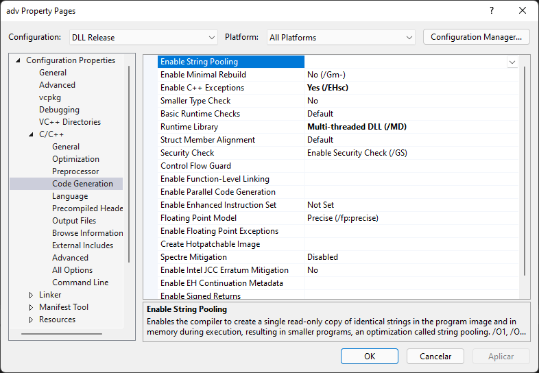Screen dimensions: 539x373
Task: Click the Yes (/EHsc) value
Action: tap(328, 88)
